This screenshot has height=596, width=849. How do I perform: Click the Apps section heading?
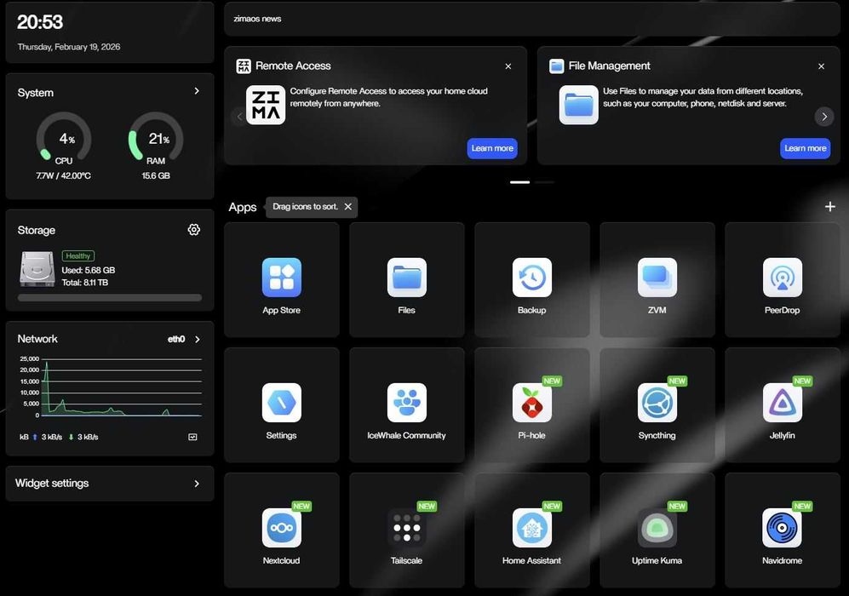[243, 208]
